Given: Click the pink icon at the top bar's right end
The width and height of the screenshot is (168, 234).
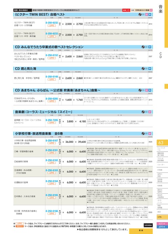Looking at the screenshot, I should point(151,10).
